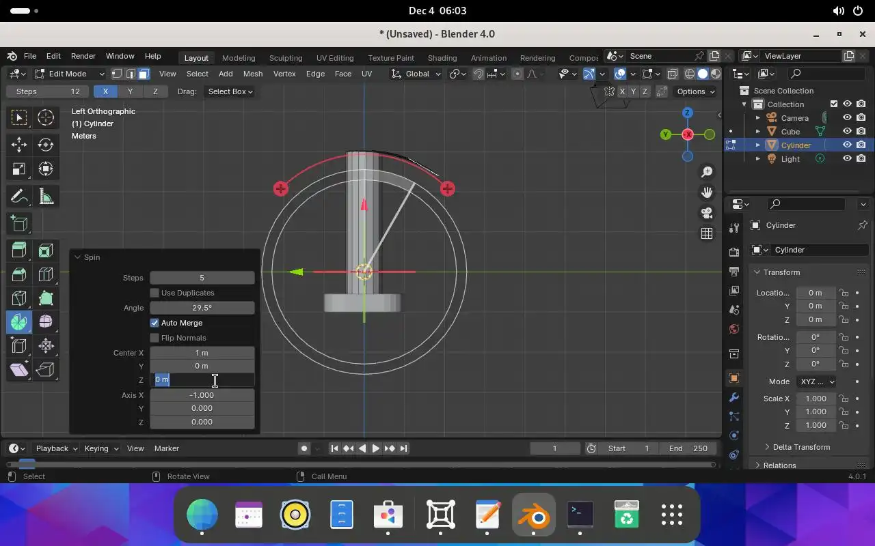Open Edit Mode dropdown

[x=70, y=74]
